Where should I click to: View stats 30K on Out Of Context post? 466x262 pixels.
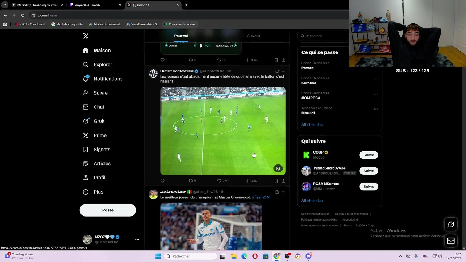tap(252, 180)
